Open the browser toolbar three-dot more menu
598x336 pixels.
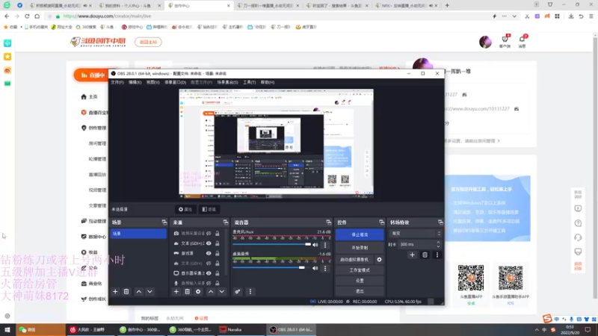coord(504,16)
